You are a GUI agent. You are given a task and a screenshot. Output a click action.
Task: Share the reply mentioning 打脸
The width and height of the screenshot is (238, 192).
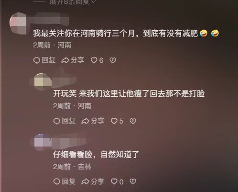pos(93,121)
